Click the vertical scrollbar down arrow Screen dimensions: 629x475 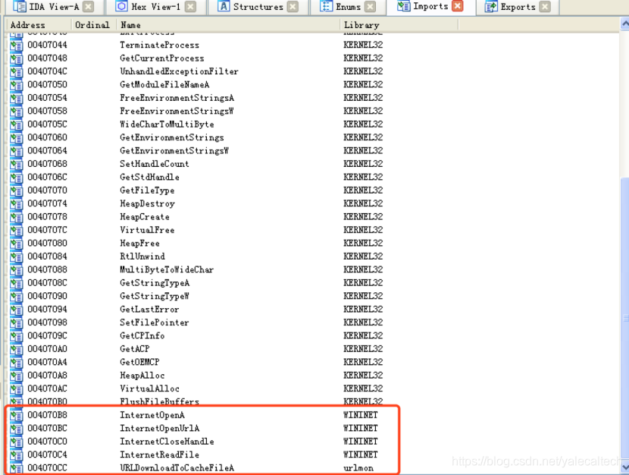(624, 468)
